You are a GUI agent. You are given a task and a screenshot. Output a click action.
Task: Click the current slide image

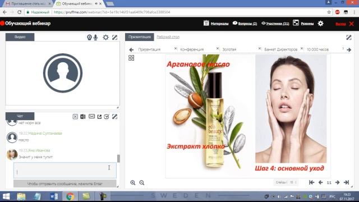(x=248, y=116)
